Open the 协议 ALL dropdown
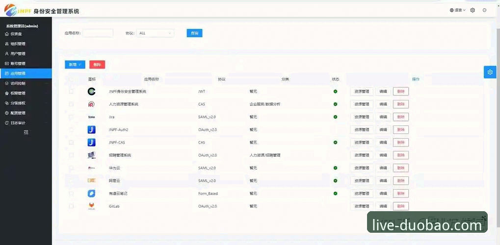Image resolution: width=500 pixels, height=245 pixels. tap(155, 33)
